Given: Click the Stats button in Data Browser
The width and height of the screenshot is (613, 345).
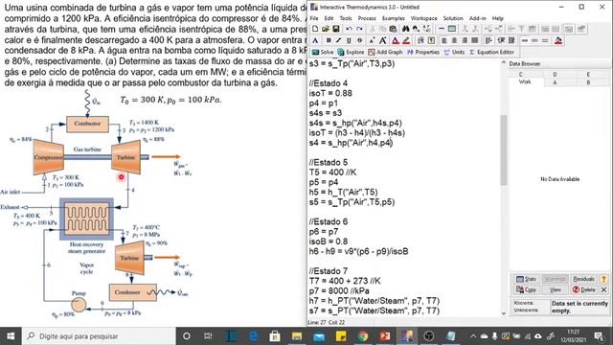Looking at the screenshot, I should pos(526,279).
